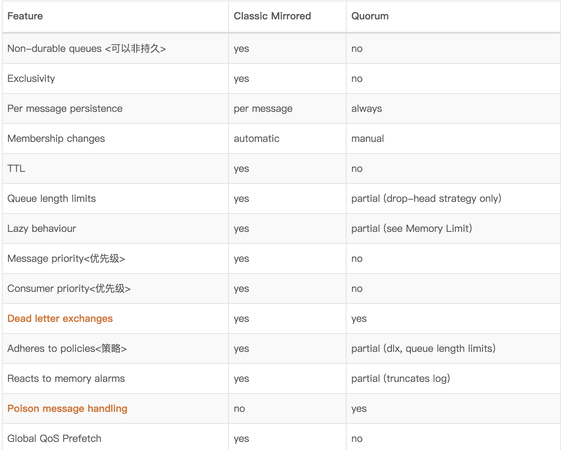Click the 'partial (drop-head strategy only)' cell
The height and width of the screenshot is (450, 561).
(x=426, y=198)
